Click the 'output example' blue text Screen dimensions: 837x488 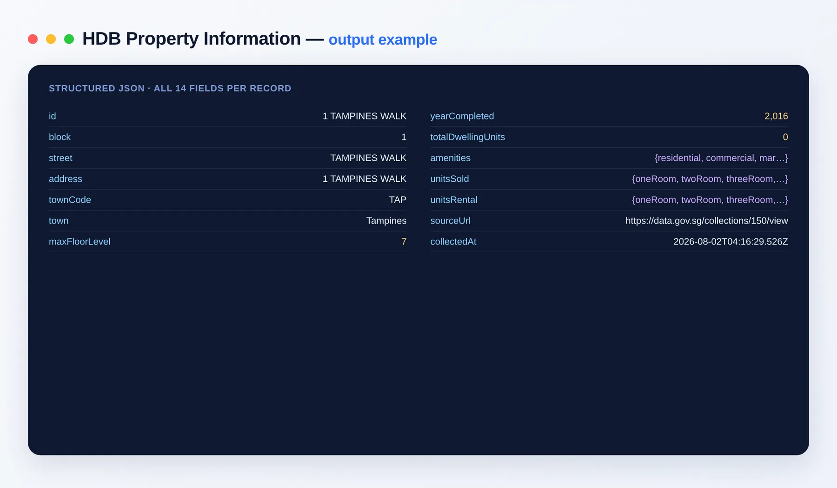pyautogui.click(x=383, y=40)
